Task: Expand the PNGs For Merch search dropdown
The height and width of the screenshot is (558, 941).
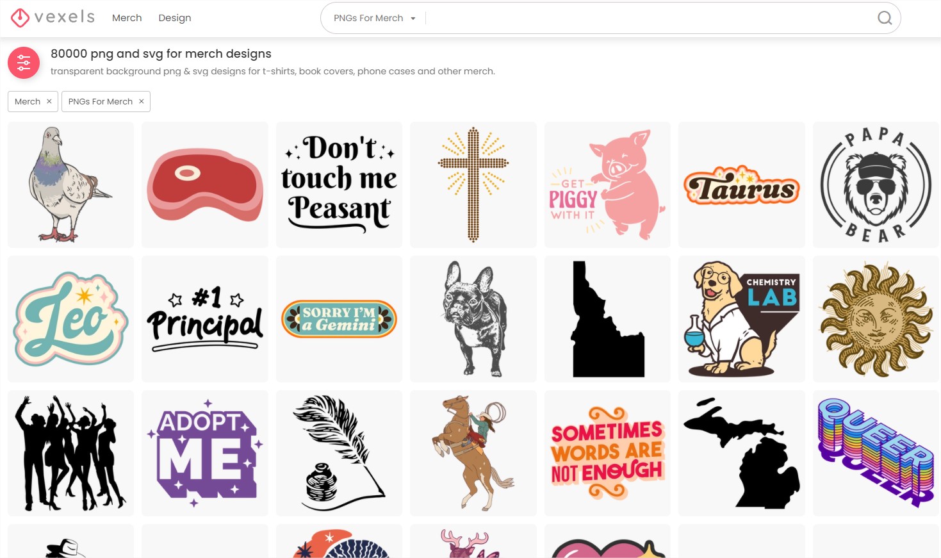Action: (374, 18)
